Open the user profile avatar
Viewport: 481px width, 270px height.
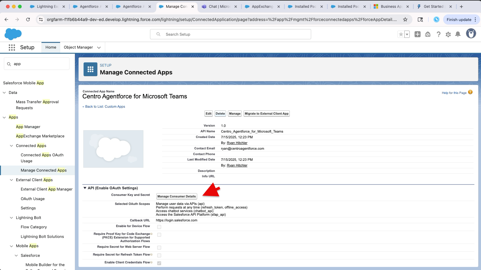(x=471, y=33)
